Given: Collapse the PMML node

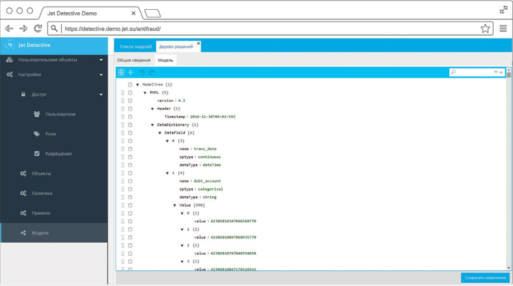Looking at the screenshot, I should 145,92.
